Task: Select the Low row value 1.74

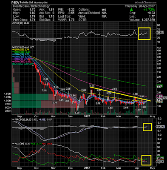Action: coord(33,17)
